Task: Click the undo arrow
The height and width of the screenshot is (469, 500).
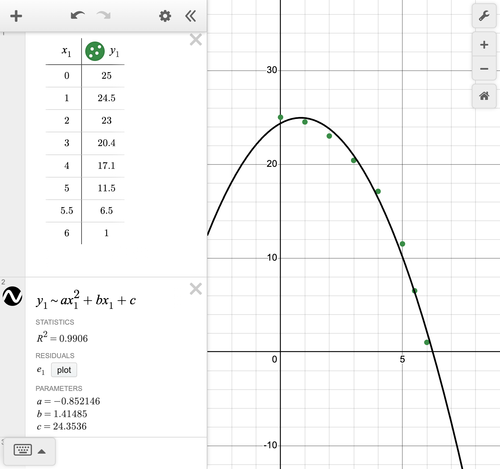Action: tap(77, 16)
